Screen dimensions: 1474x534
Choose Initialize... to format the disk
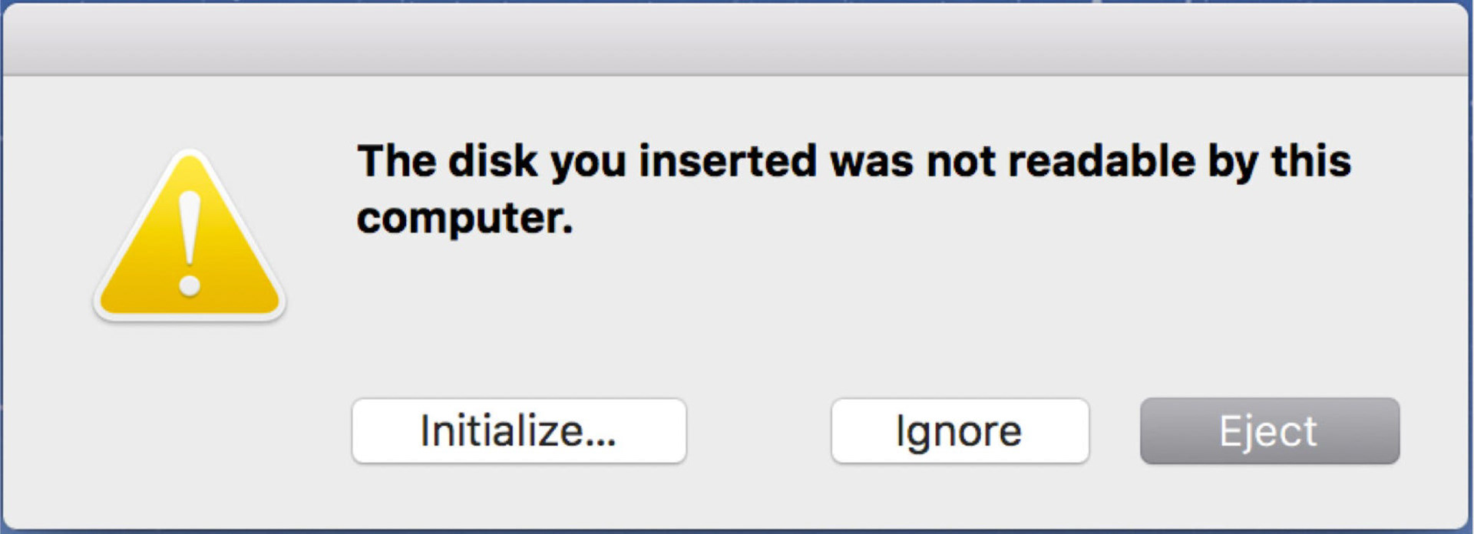coord(518,431)
